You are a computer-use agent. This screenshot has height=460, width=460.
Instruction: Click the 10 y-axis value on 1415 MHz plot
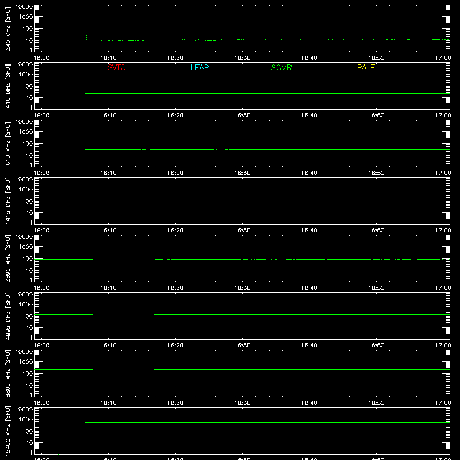[x=29, y=213]
